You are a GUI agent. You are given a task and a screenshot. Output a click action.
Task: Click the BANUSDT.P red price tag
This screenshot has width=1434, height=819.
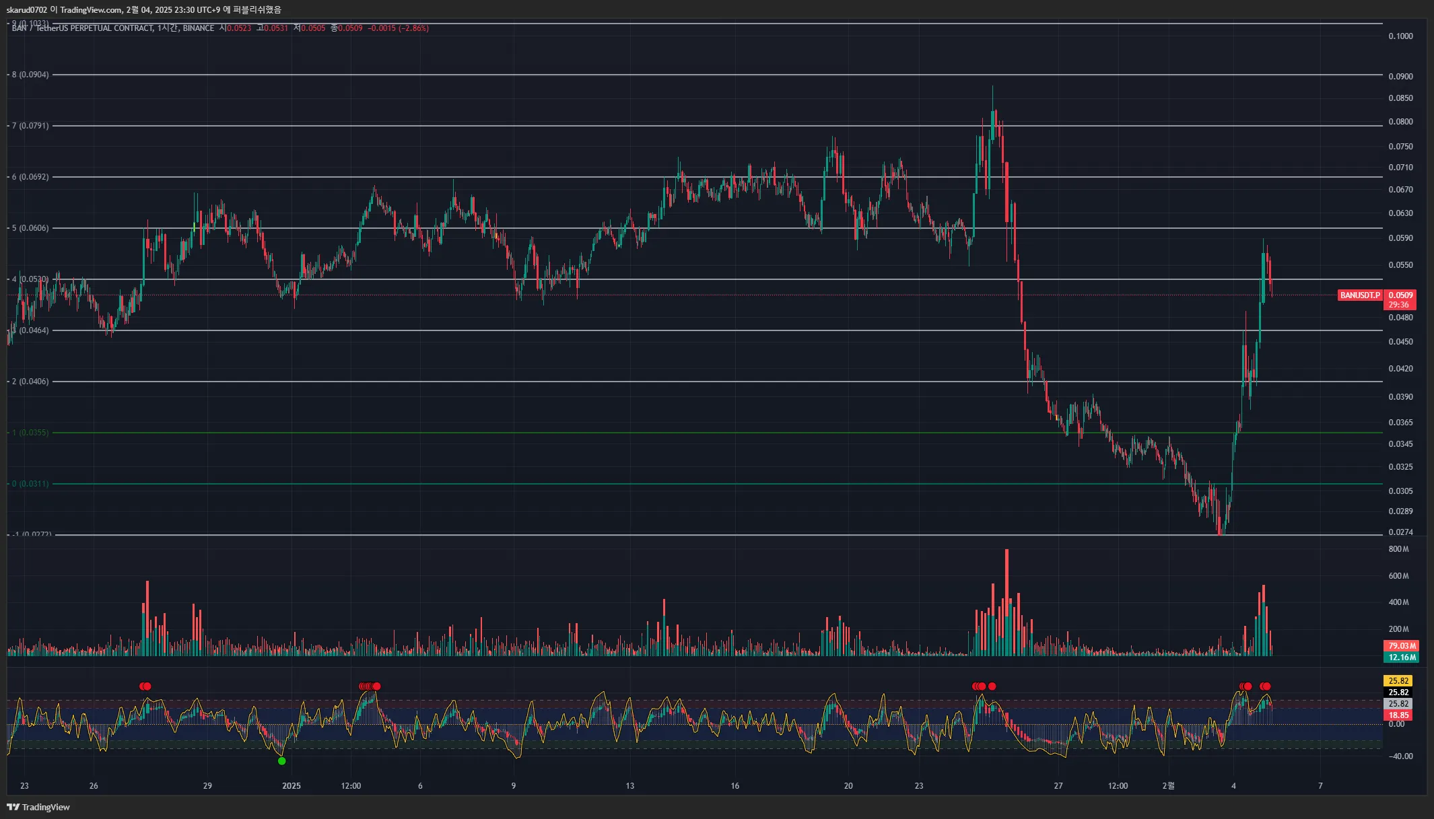(x=1360, y=295)
